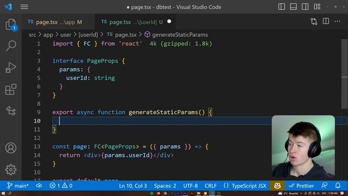
Task: Change line ending via CRLF
Action: pyautogui.click(x=210, y=186)
